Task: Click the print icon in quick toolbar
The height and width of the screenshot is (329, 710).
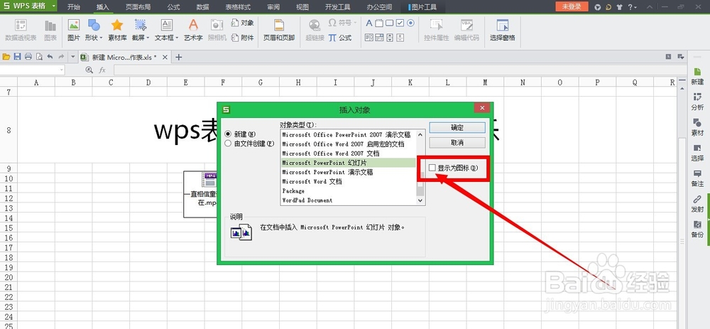Action: [x=28, y=57]
